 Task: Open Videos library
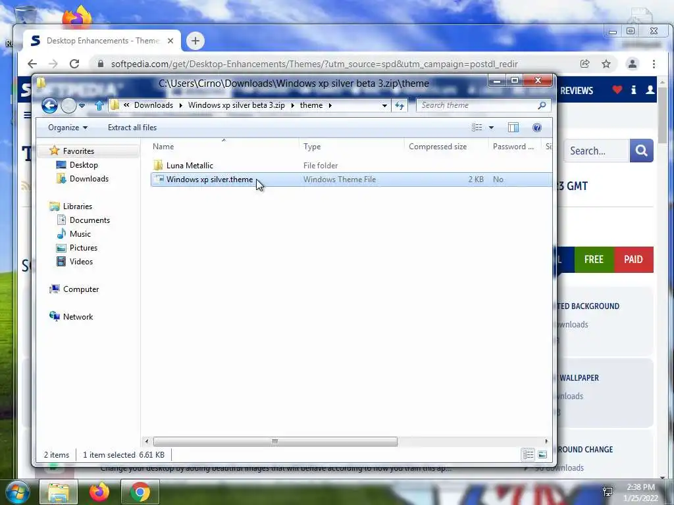tap(81, 262)
